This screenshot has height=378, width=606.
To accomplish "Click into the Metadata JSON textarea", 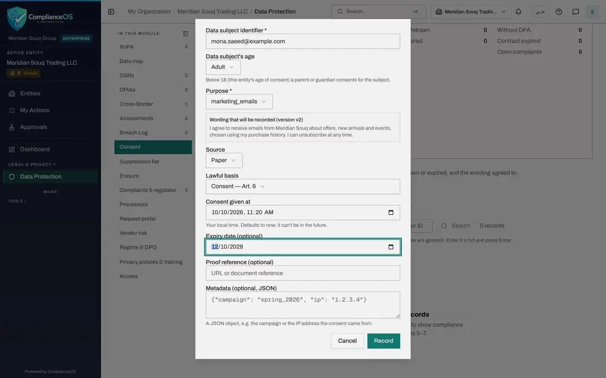I will (303, 305).
